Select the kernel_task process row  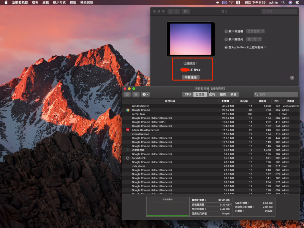point(211,114)
